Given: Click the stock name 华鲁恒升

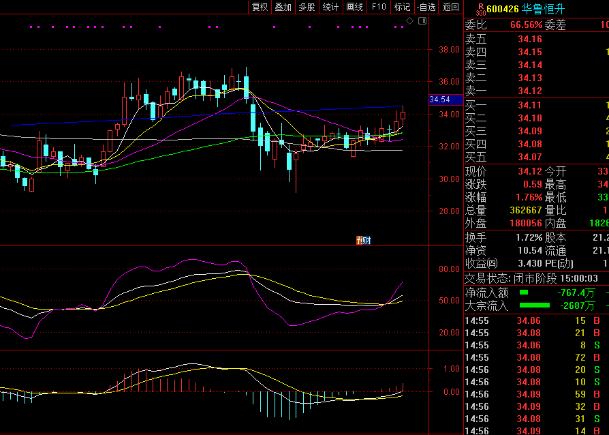Looking at the screenshot, I should (543, 9).
